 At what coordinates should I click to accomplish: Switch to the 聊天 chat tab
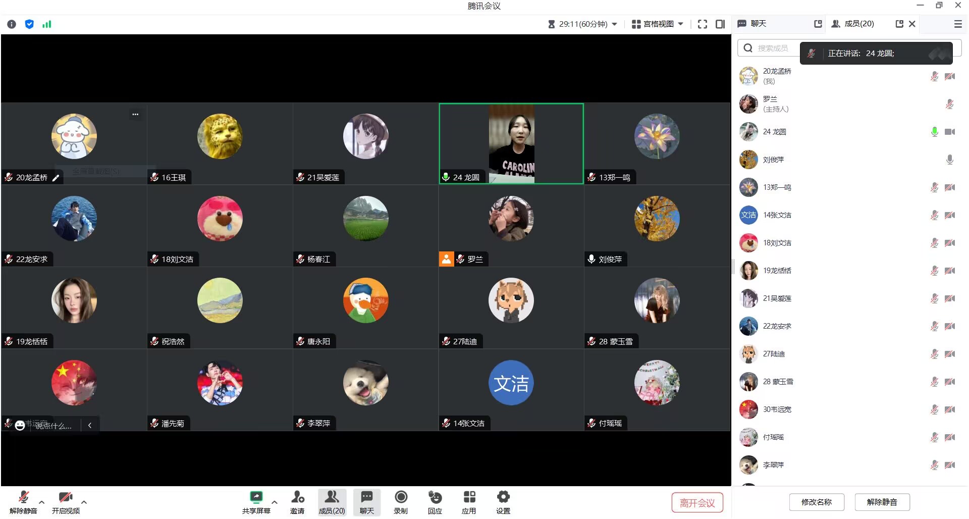[x=758, y=24]
